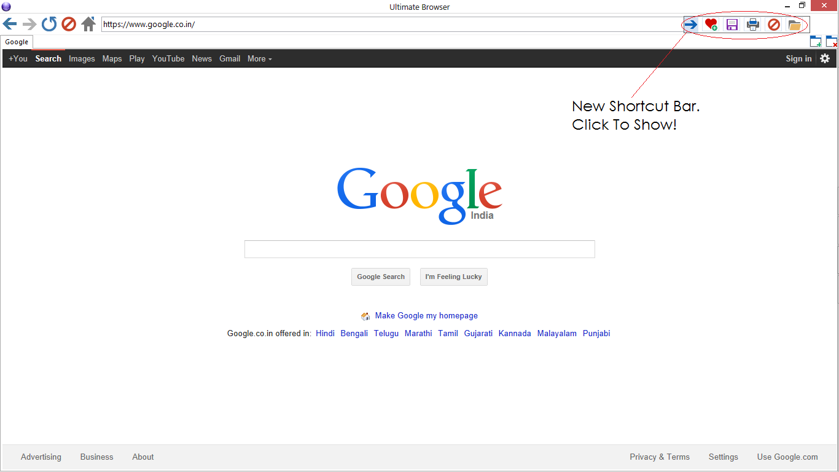Open the Google settings gear menu
The width and height of the screenshot is (839, 472).
click(825, 58)
